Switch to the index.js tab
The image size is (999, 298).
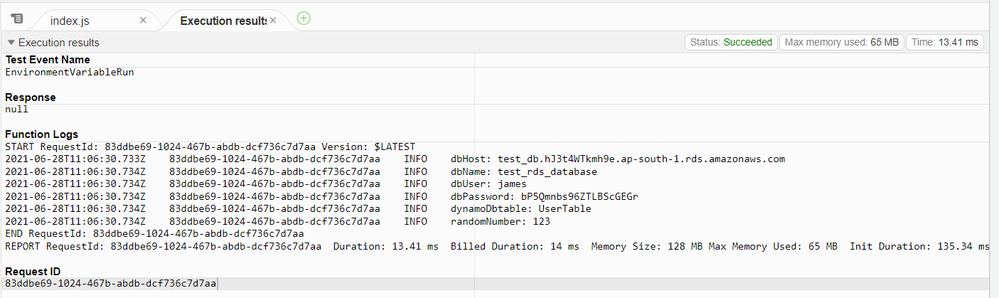70,21
